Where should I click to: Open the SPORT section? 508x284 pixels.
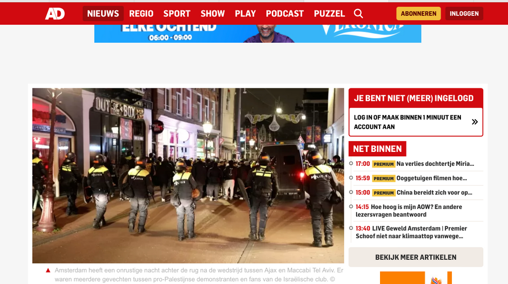click(177, 13)
